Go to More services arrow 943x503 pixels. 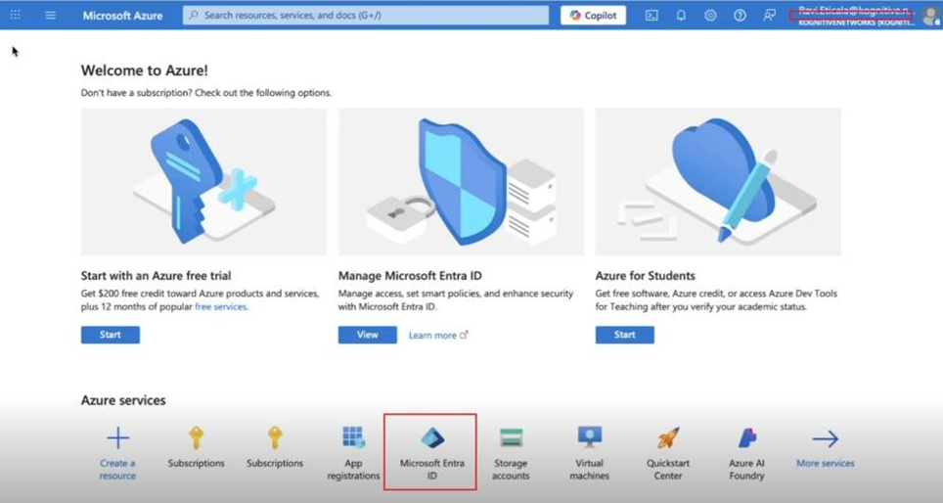[x=825, y=439]
